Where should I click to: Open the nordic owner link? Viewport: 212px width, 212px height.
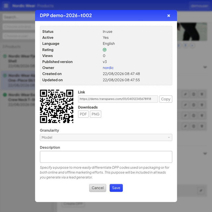(108, 68)
